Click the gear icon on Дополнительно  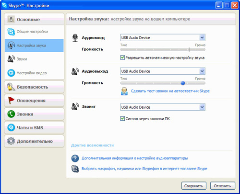pyautogui.click(x=11, y=141)
